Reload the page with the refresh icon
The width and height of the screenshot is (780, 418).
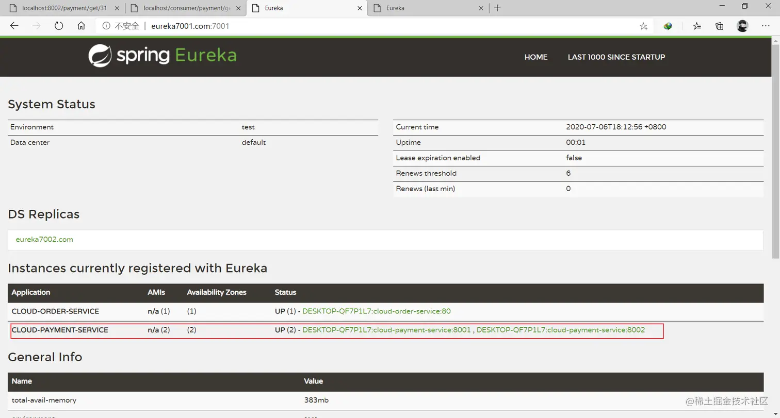click(x=59, y=26)
